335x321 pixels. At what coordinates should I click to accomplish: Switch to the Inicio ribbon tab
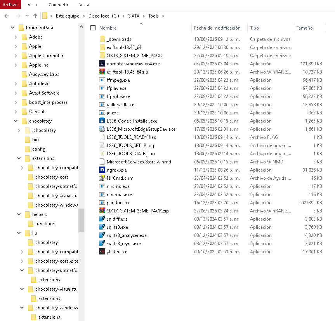tap(31, 5)
